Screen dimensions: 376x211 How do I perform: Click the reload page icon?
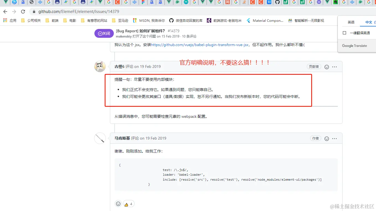click(x=23, y=12)
